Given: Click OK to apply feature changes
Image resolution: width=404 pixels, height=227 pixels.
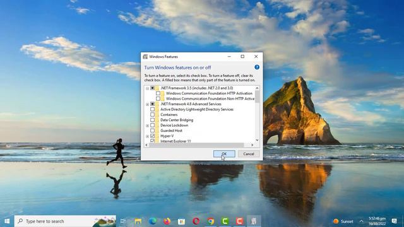Looking at the screenshot, I should (224, 154).
